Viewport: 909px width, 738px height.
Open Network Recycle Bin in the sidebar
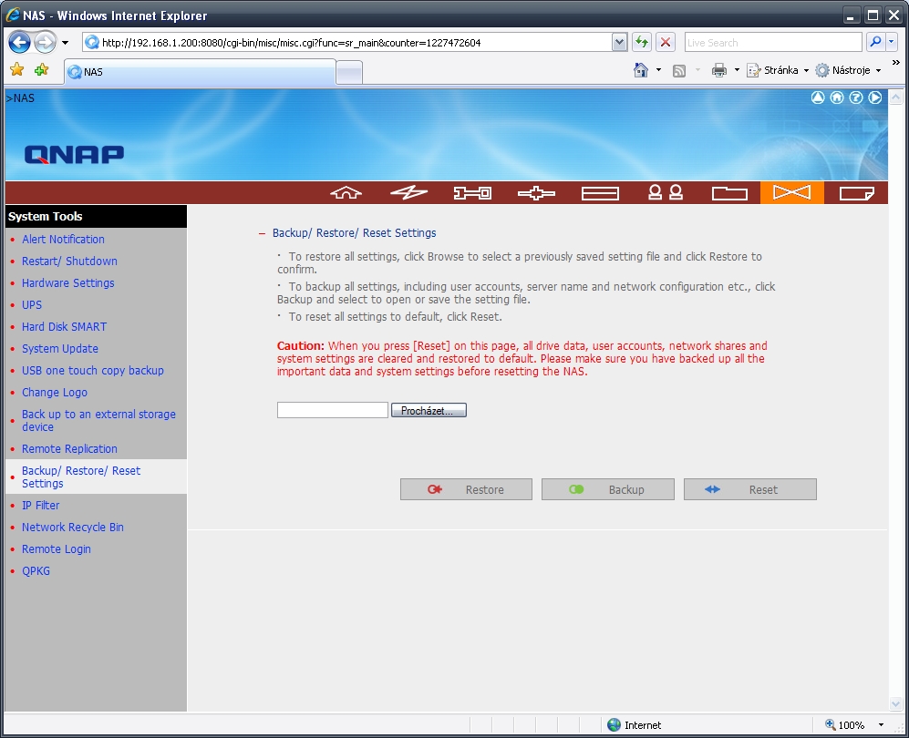[x=72, y=528]
